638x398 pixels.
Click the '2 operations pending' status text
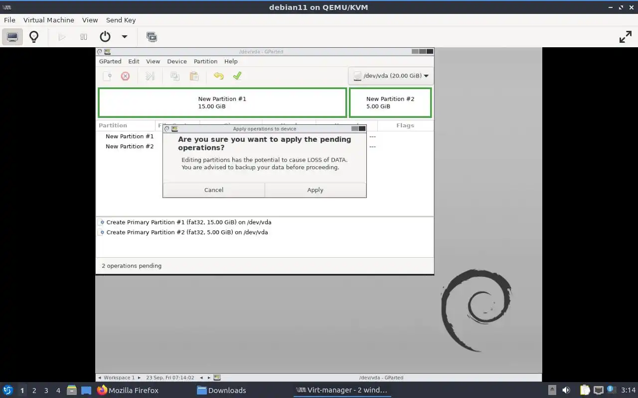(132, 266)
